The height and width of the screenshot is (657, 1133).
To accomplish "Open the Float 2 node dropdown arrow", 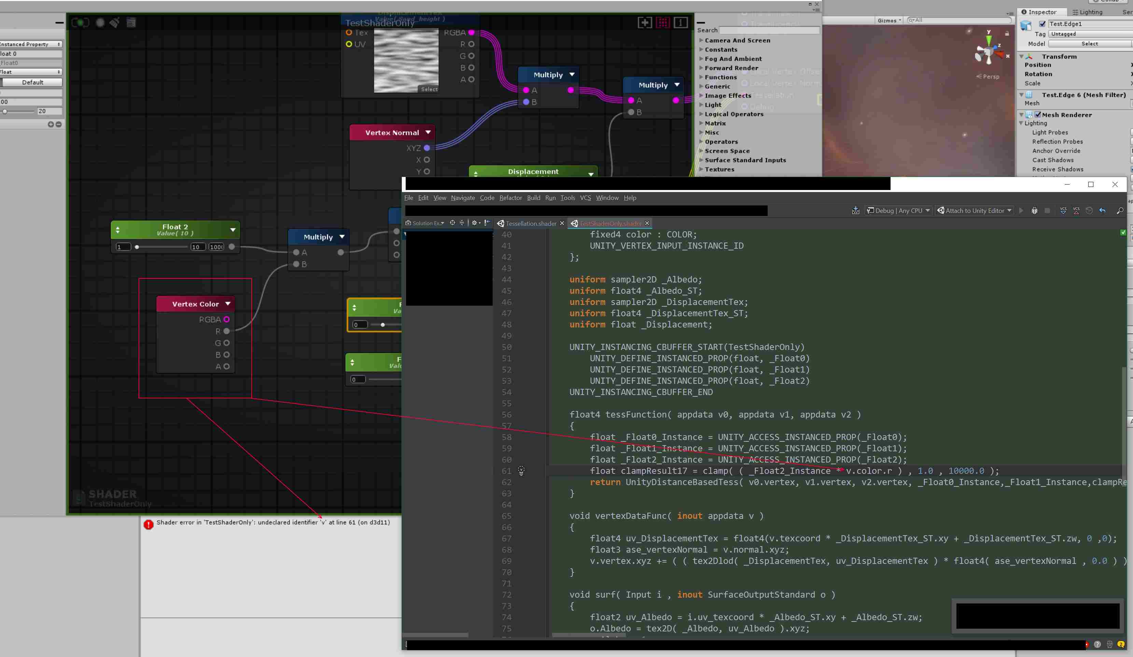I will [233, 230].
